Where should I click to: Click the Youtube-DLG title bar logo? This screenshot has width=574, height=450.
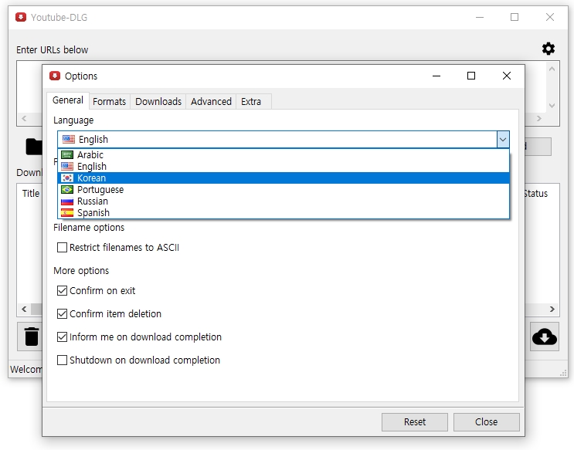tap(21, 17)
